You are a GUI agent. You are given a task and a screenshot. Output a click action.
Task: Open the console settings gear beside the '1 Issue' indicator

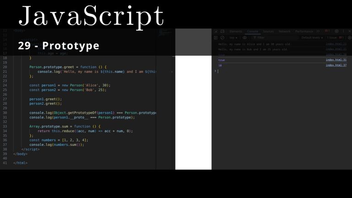point(349,37)
